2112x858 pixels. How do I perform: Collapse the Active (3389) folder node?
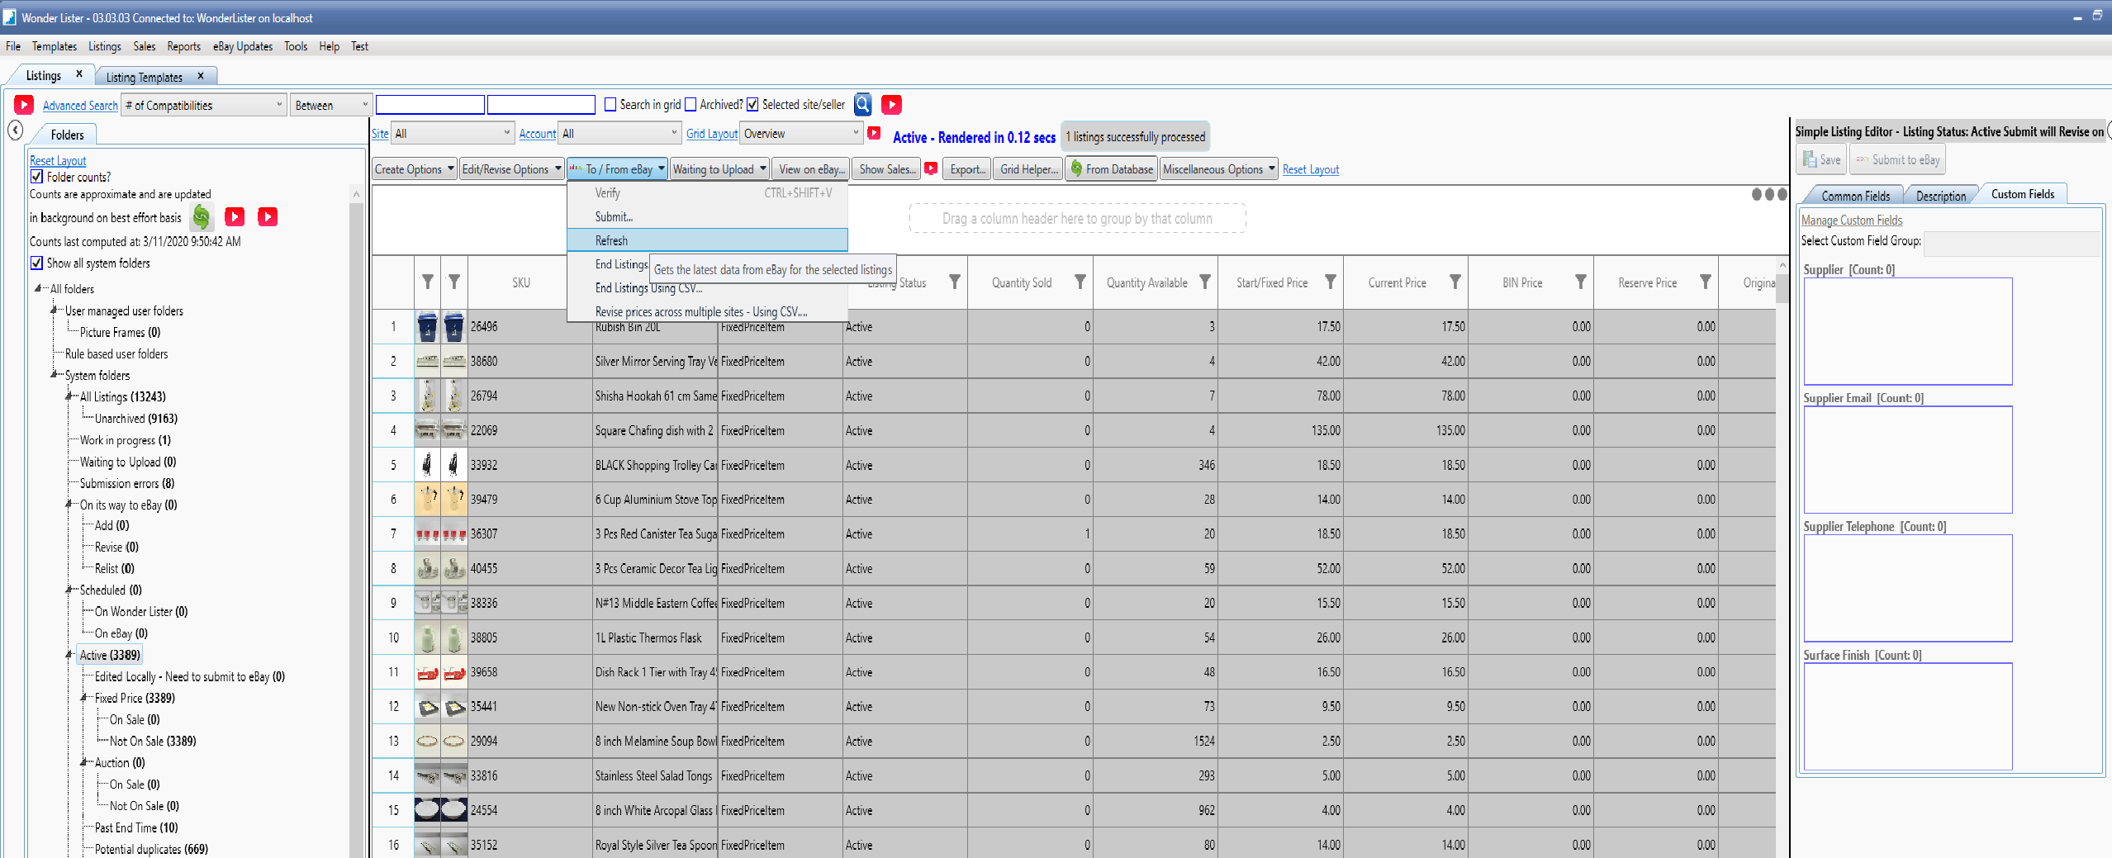pos(69,655)
